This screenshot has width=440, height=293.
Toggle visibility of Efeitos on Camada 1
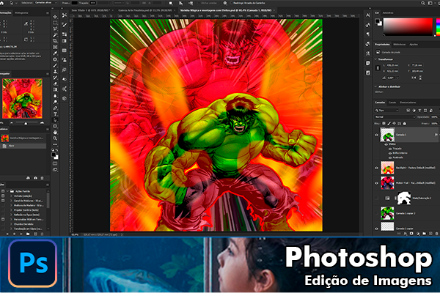[x=386, y=144]
